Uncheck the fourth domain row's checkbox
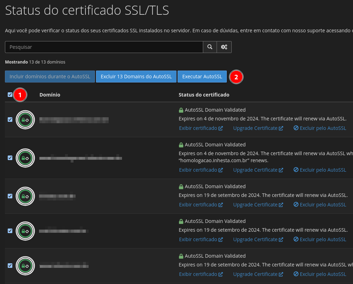353x284 pixels. pyautogui.click(x=10, y=231)
